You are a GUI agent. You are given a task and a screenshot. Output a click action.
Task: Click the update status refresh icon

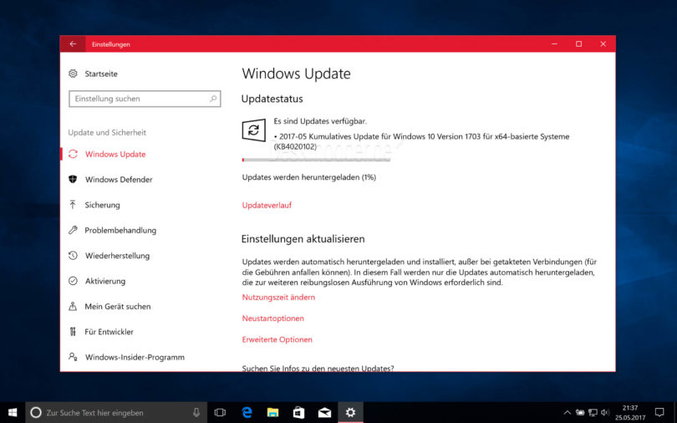pos(253,130)
